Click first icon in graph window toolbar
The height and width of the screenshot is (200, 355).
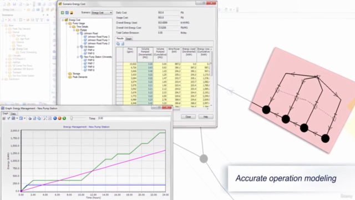coord(4,118)
